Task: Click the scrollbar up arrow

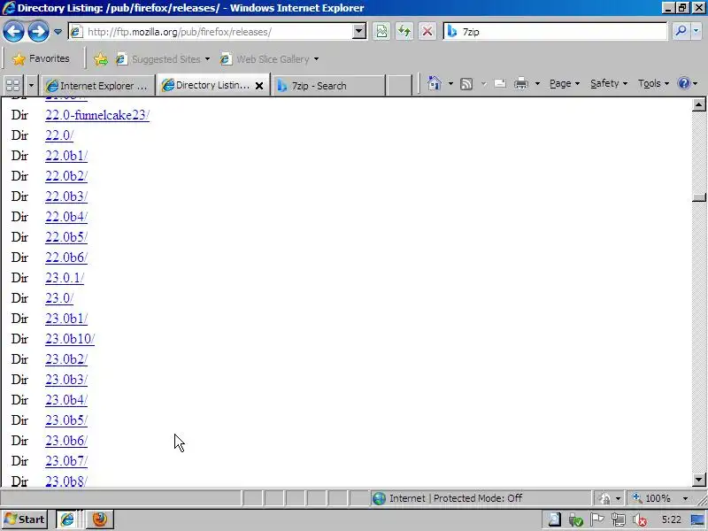Action: point(698,104)
